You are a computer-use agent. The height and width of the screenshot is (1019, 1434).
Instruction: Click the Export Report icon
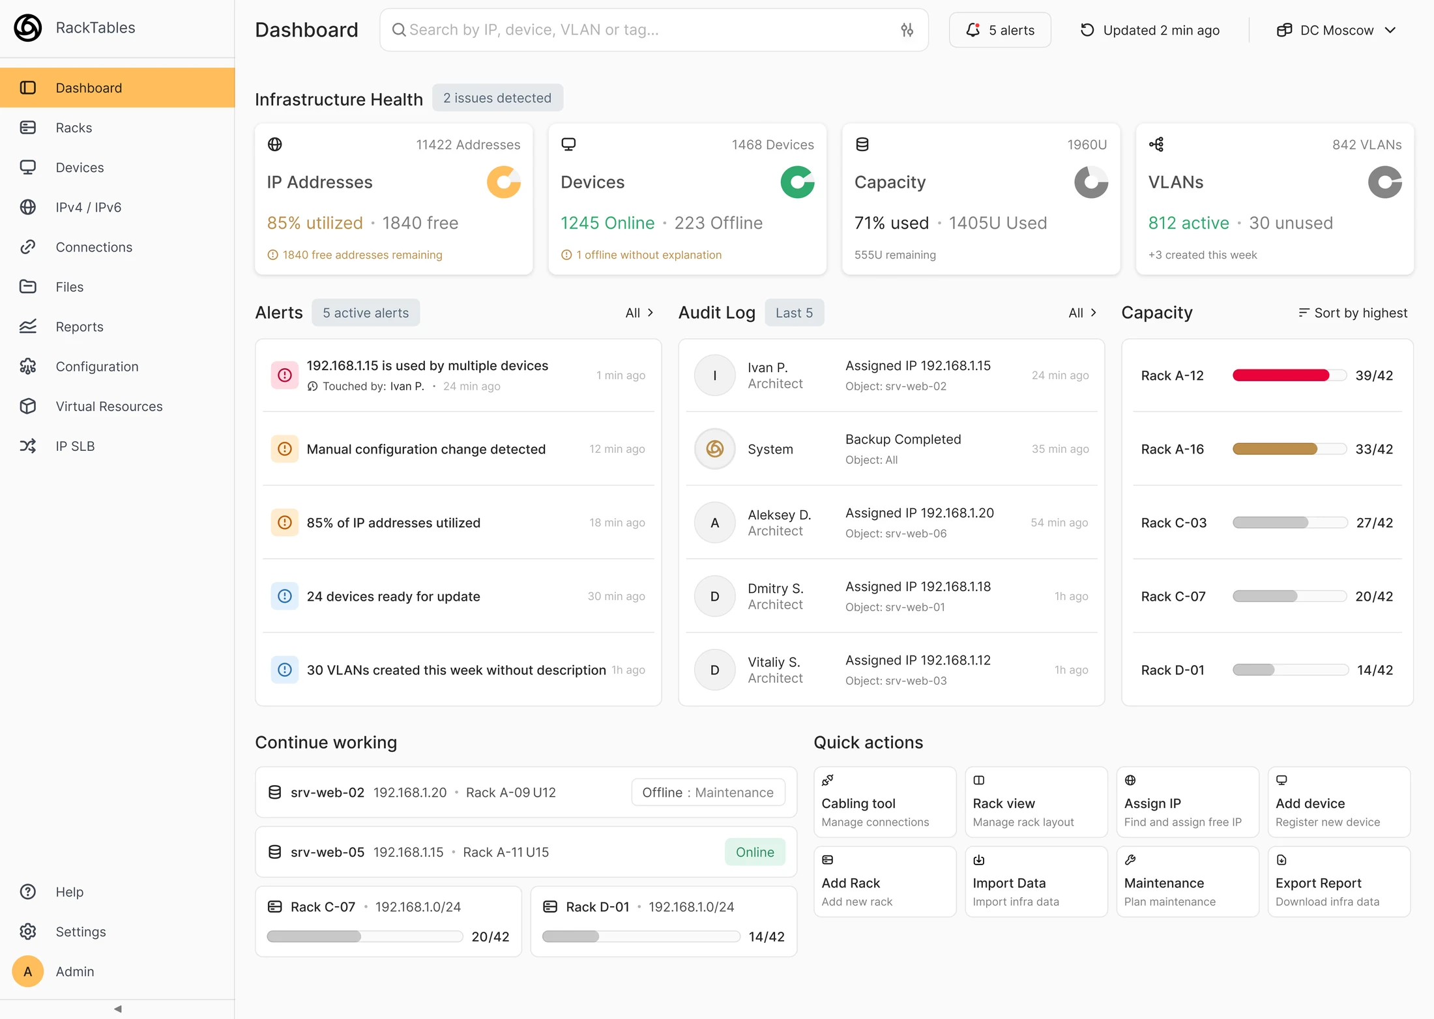click(x=1281, y=859)
